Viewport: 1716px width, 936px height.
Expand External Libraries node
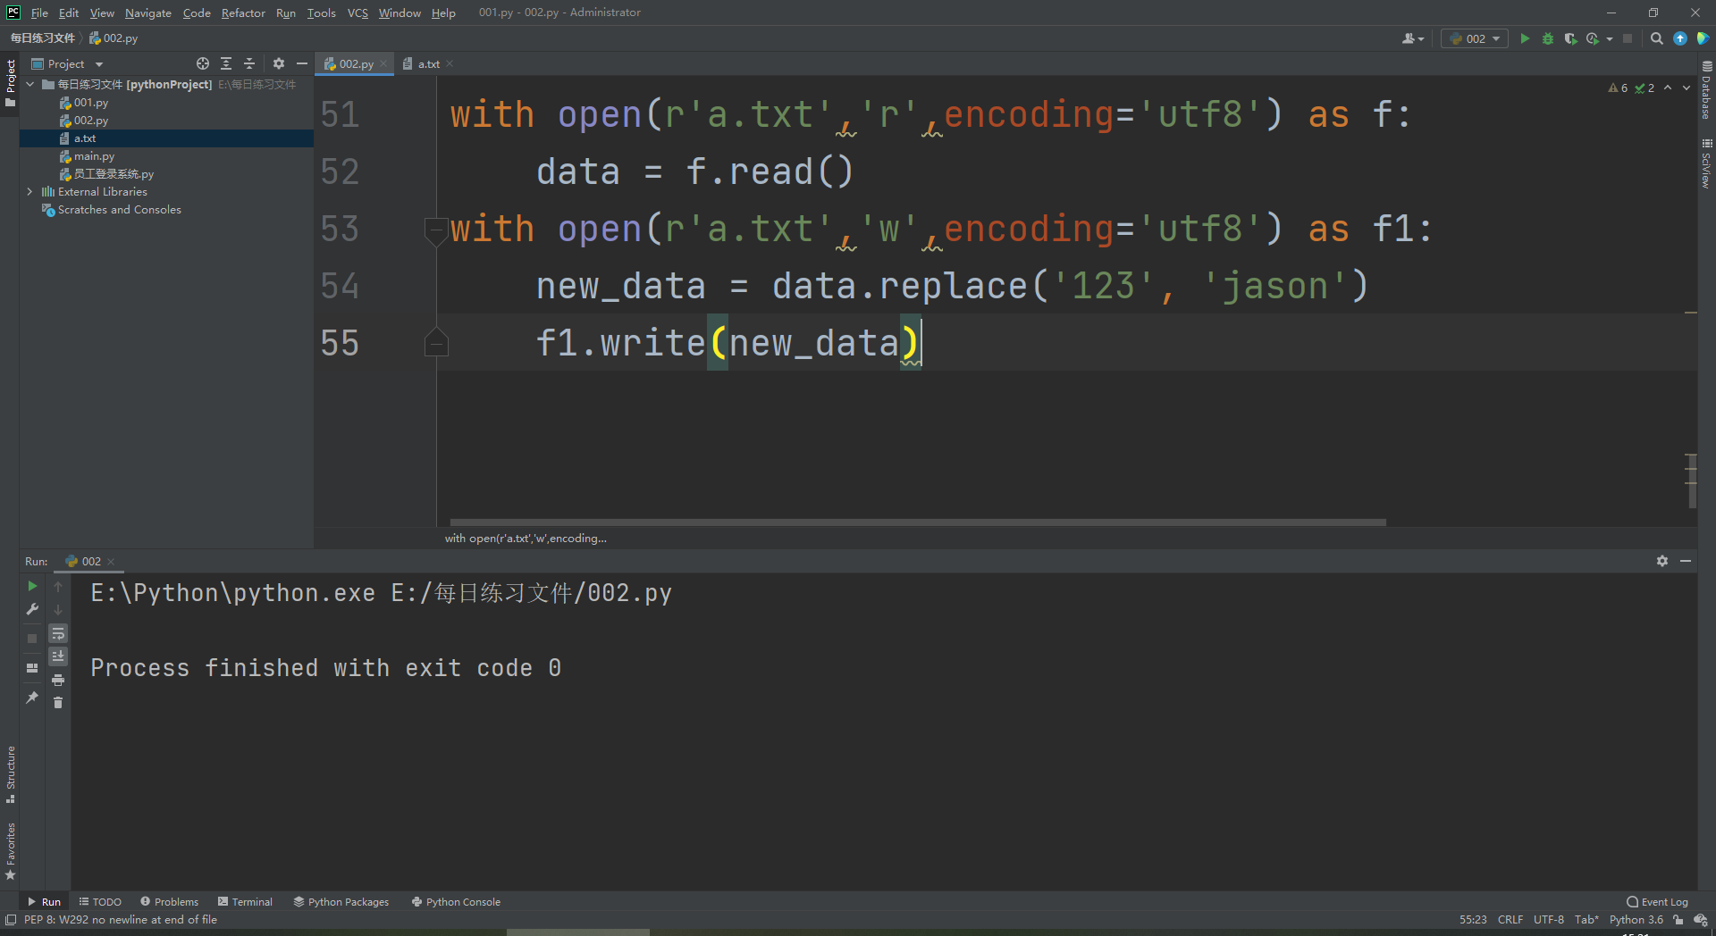click(x=30, y=192)
